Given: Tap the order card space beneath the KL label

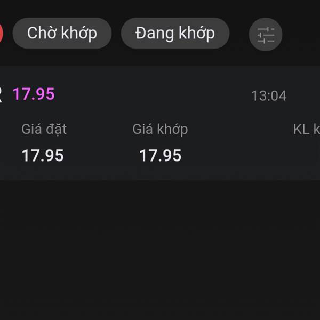Looking at the screenshot, I should tap(305, 156).
